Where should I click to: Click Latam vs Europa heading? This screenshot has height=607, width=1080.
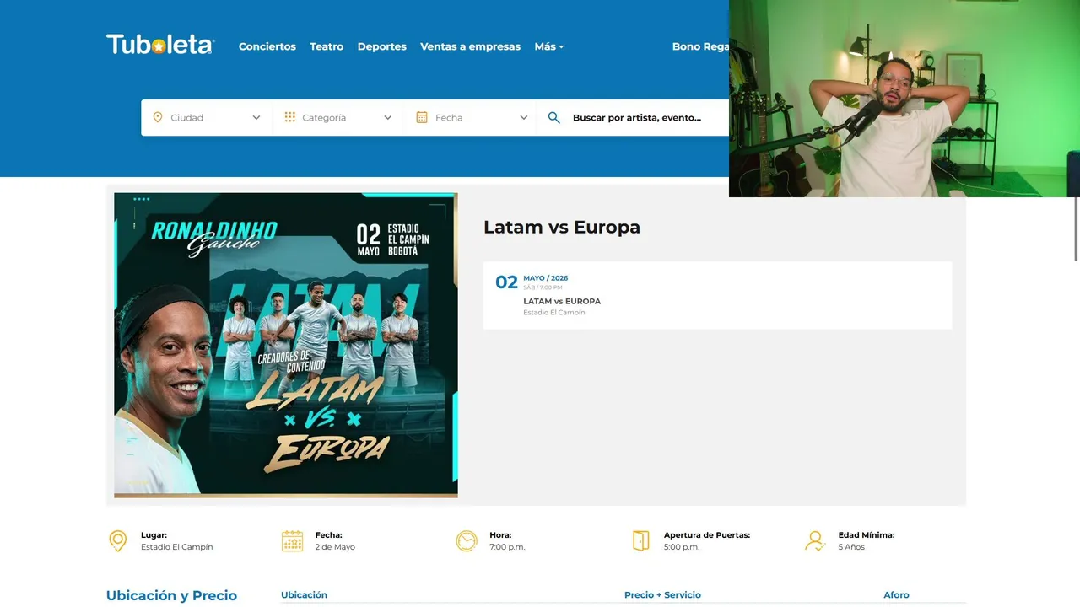pyautogui.click(x=562, y=227)
